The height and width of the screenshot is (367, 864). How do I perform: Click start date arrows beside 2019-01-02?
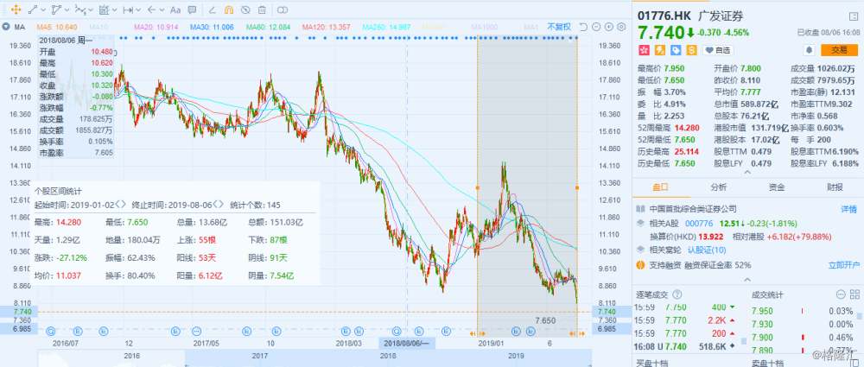click(x=121, y=205)
